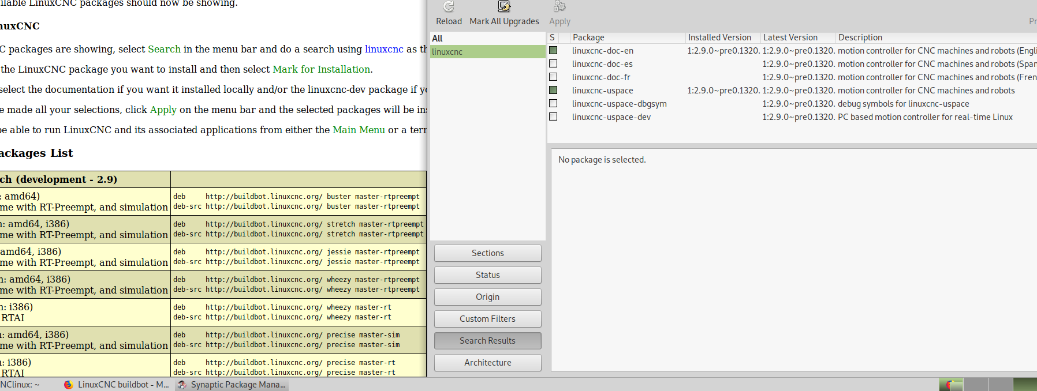Click the Mark All Upgrades toolbar label

(x=504, y=21)
